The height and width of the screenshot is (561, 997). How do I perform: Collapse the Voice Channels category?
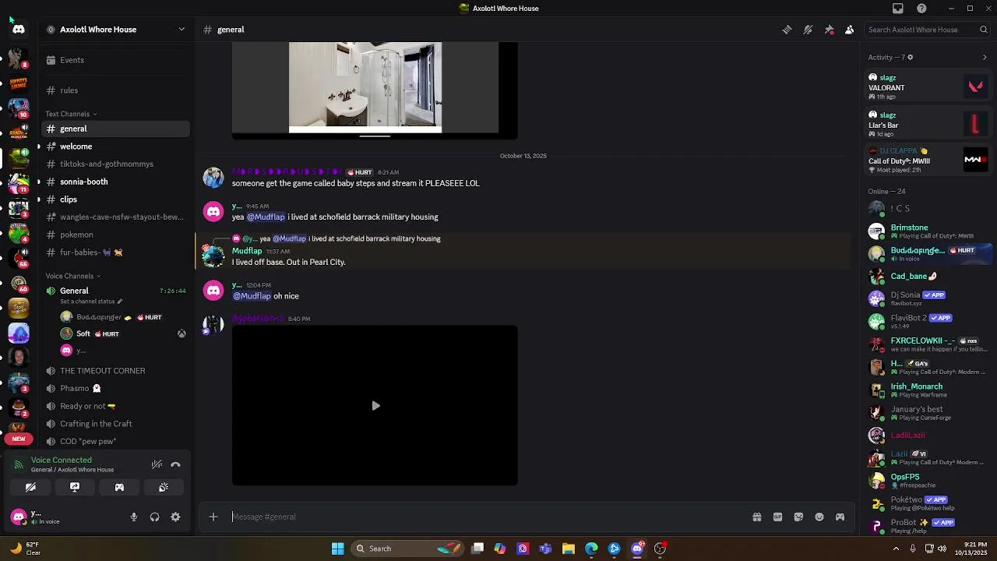pyautogui.click(x=73, y=276)
